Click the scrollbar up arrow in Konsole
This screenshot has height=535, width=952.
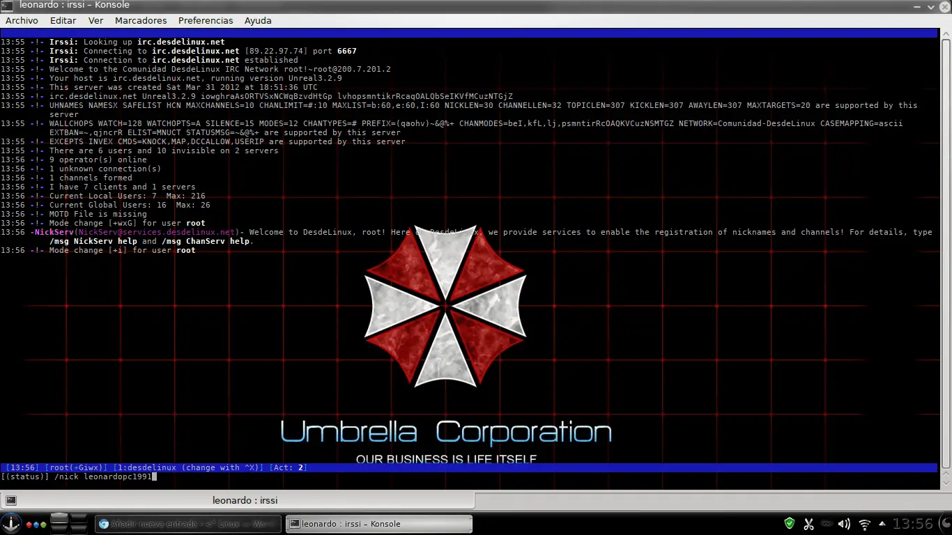946,34
